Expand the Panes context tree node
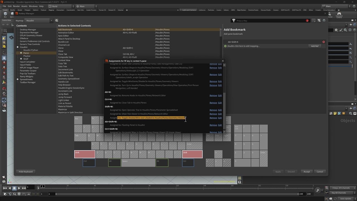 point(21,53)
